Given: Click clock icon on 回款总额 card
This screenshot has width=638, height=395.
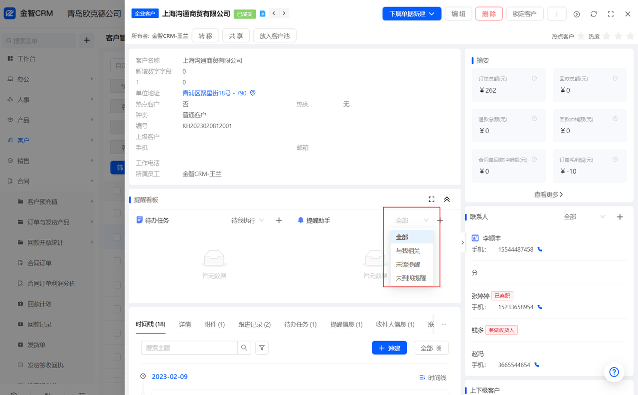Looking at the screenshot, I should (615, 78).
